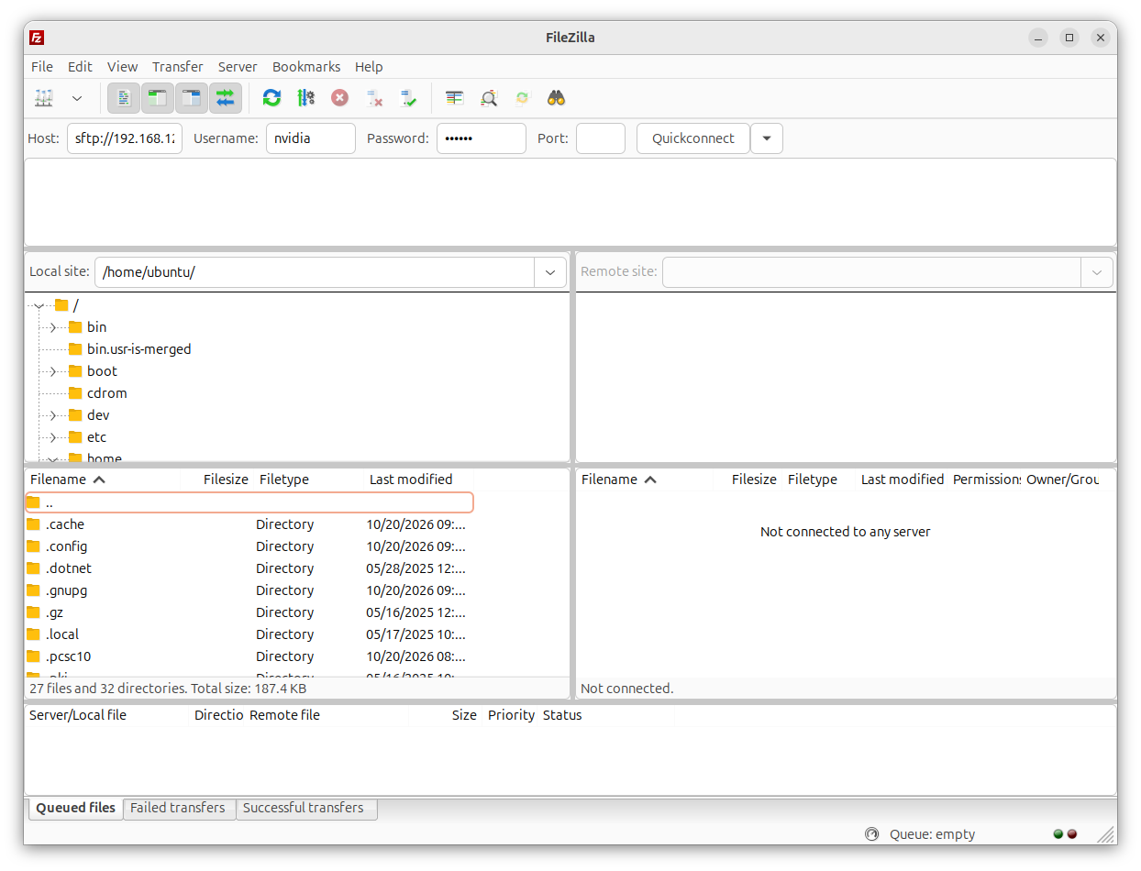Expand the Local site path dropdown
This screenshot has width=1141, height=871.
pyautogui.click(x=550, y=272)
